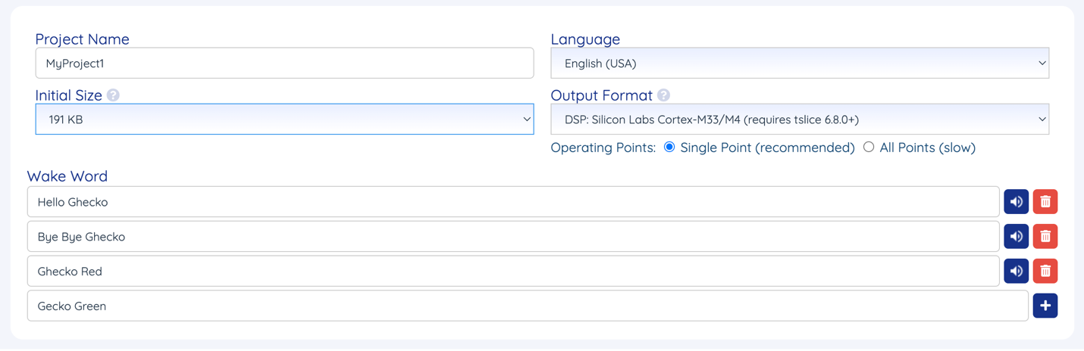Open the Language dropdown
The height and width of the screenshot is (351, 1084).
(x=800, y=64)
